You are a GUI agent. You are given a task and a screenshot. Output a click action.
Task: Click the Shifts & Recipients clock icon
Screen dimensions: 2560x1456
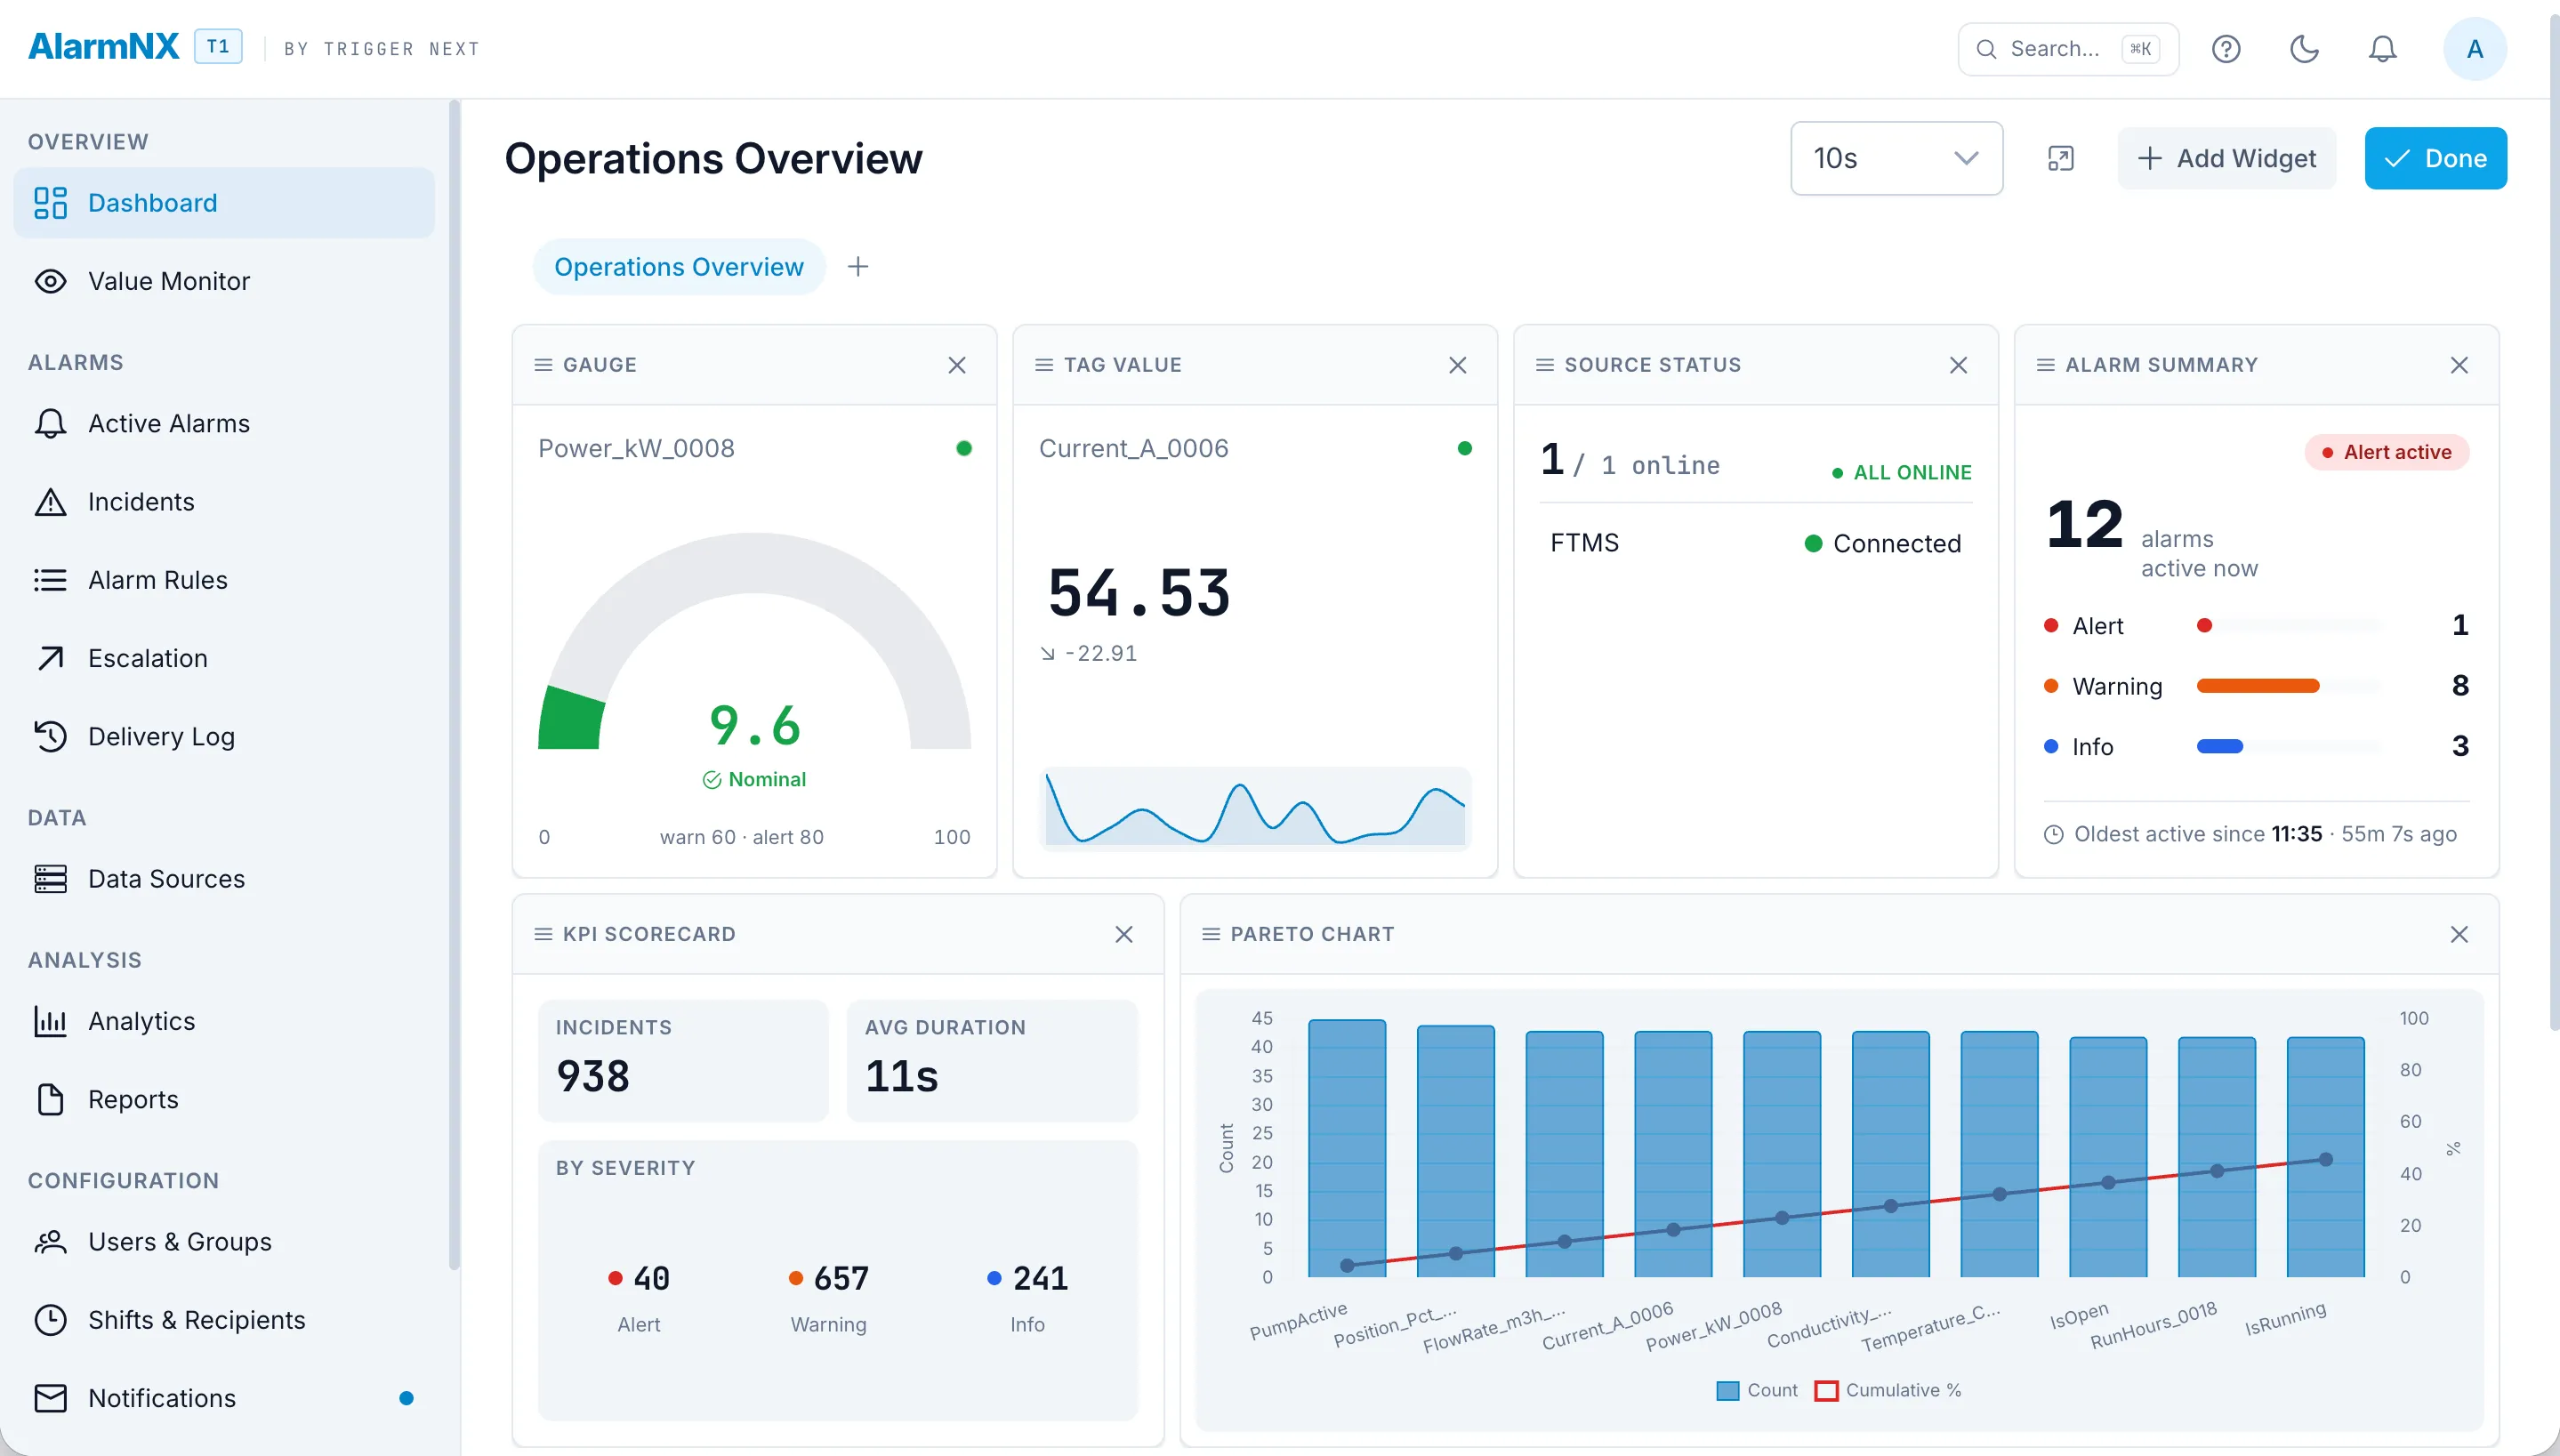coord(50,1320)
